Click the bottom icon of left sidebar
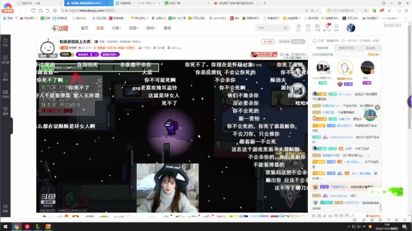Screen dimensions: 412x231 [x=6, y=206]
